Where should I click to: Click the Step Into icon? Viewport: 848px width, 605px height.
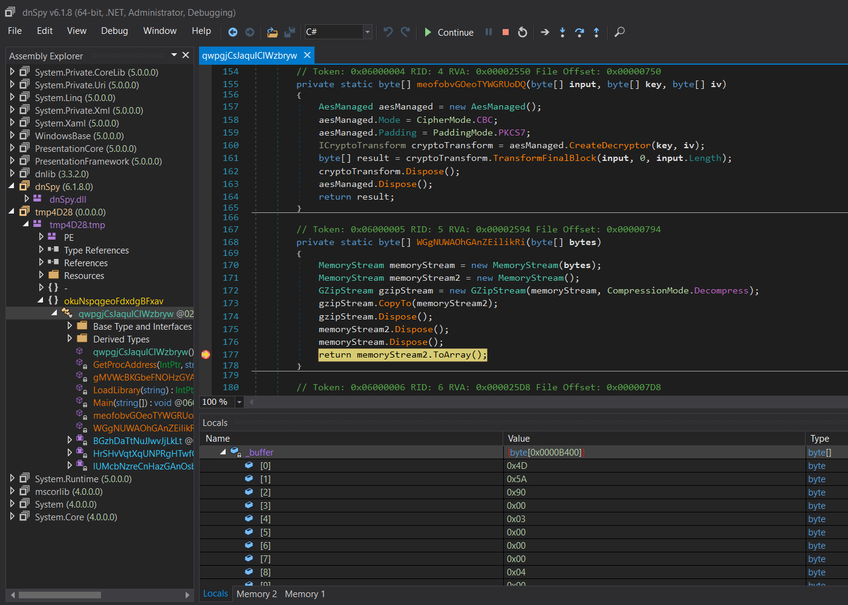tap(563, 32)
